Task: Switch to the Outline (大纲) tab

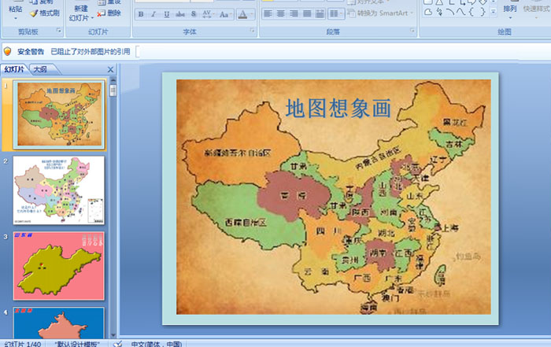Action: click(40, 69)
